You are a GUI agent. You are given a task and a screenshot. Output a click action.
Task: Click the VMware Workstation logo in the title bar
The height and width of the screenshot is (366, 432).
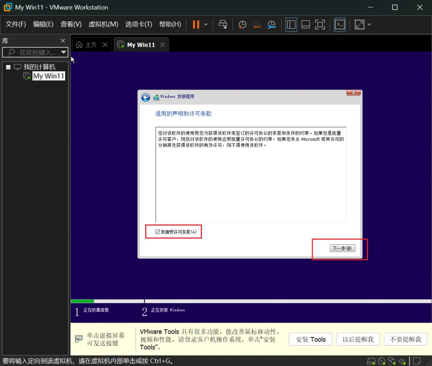(x=8, y=7)
